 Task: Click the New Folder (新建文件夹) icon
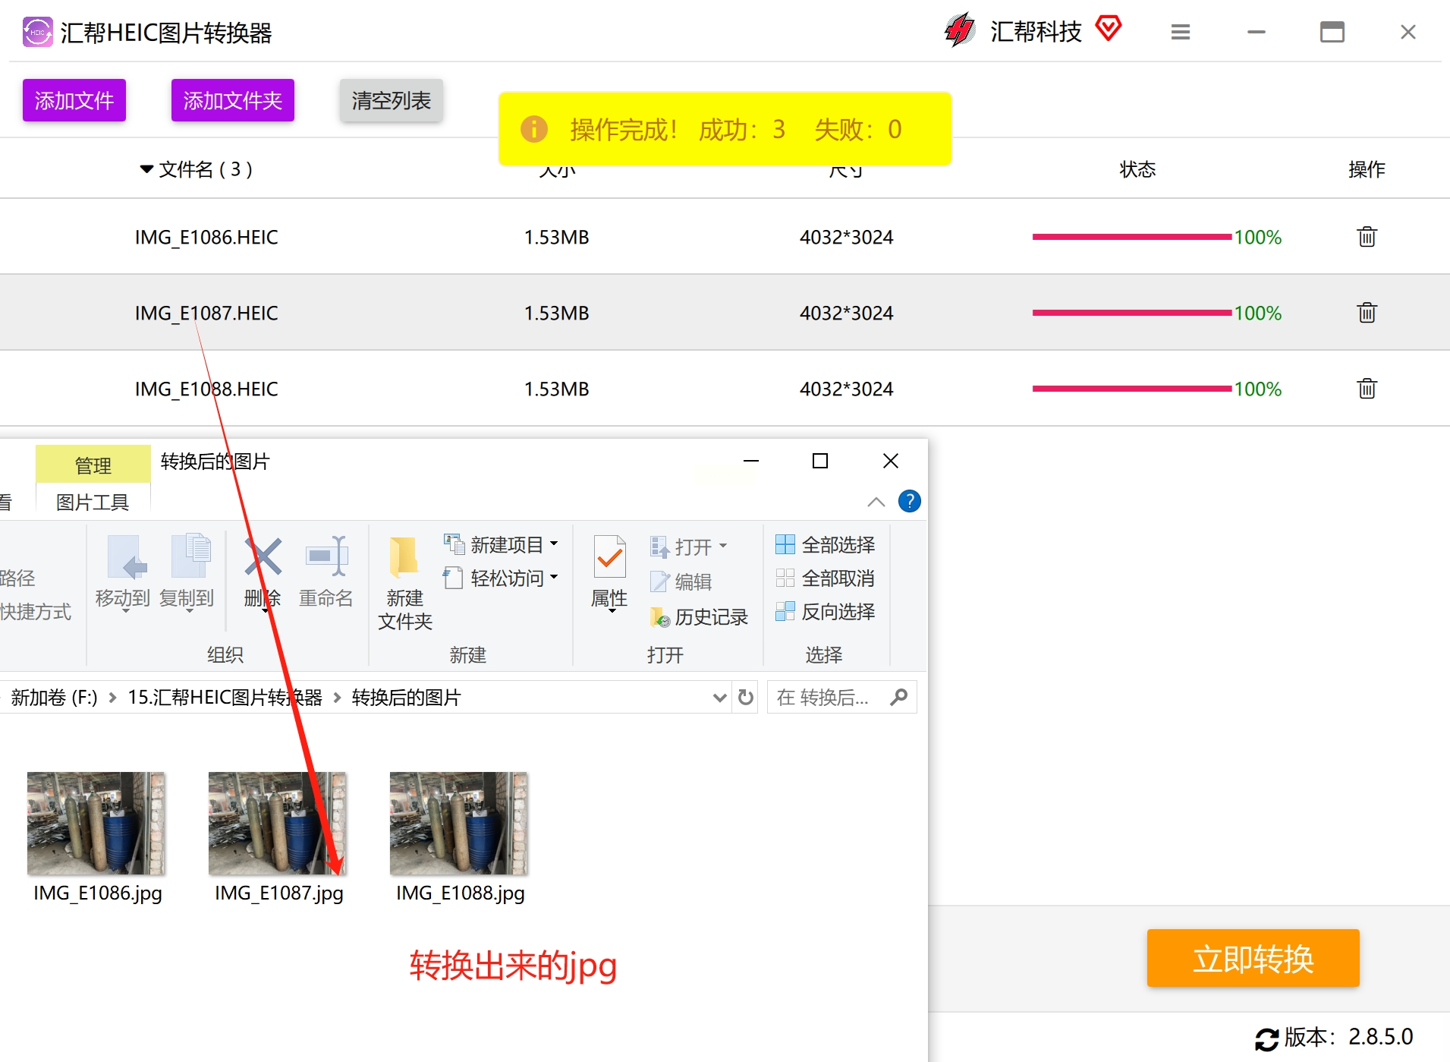pos(404,557)
